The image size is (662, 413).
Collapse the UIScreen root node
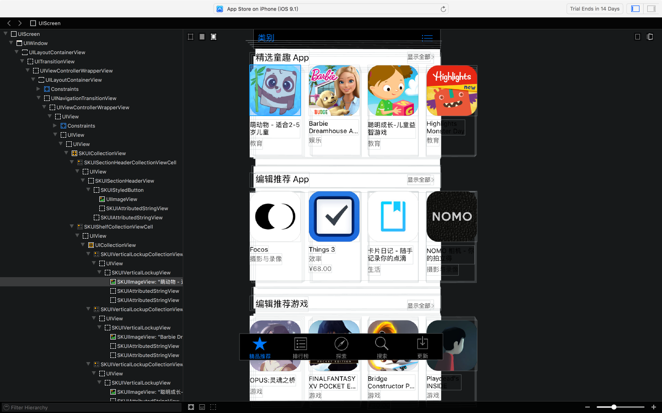coord(6,33)
